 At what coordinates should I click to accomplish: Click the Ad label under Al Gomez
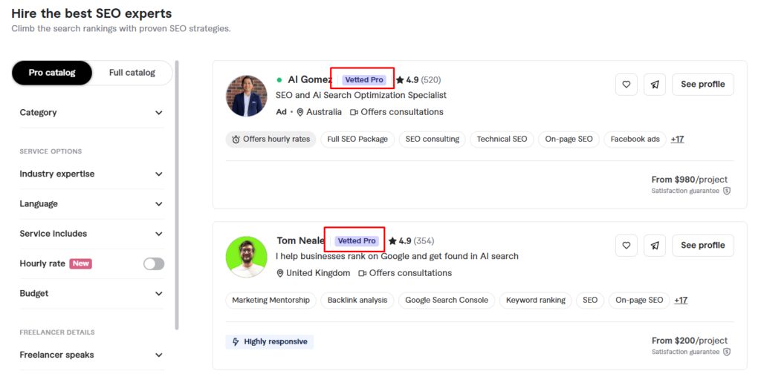pos(282,112)
